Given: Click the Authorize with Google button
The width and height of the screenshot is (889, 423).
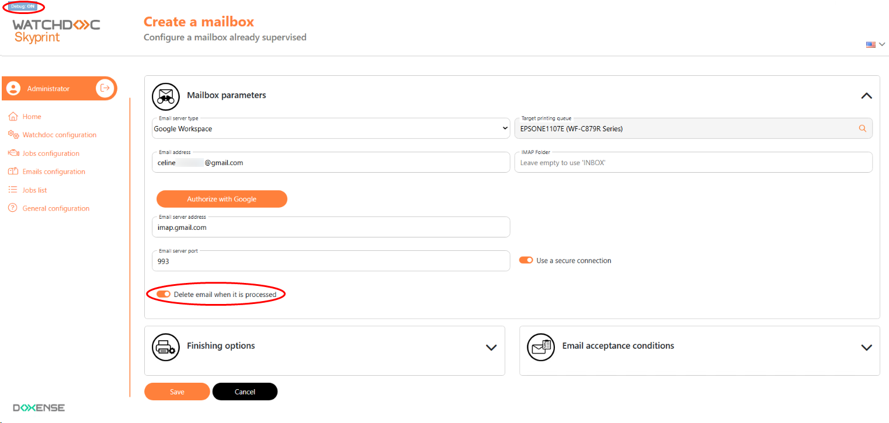Looking at the screenshot, I should (222, 199).
